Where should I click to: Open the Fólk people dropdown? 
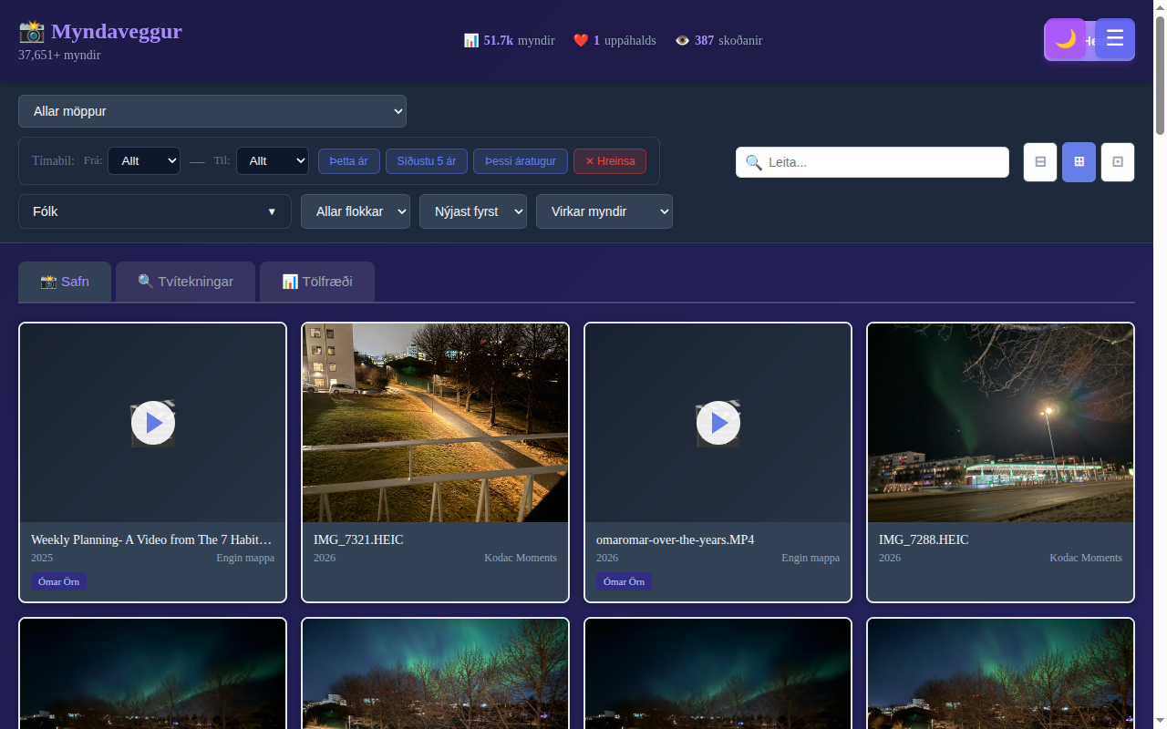(154, 211)
